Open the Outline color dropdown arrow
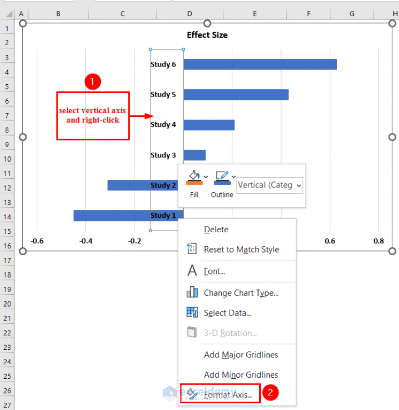399x410 pixels. point(233,177)
